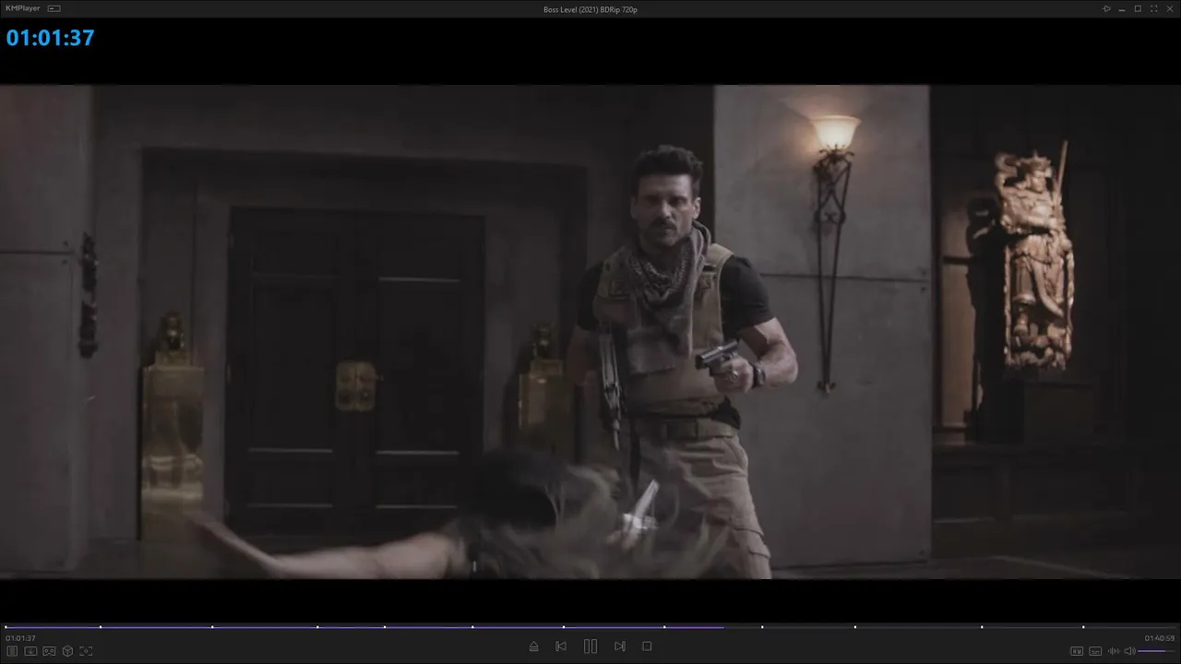Adjust the volume slider
1181x664 pixels.
[1157, 651]
